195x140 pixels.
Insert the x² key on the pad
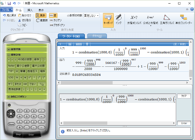(30, 77)
